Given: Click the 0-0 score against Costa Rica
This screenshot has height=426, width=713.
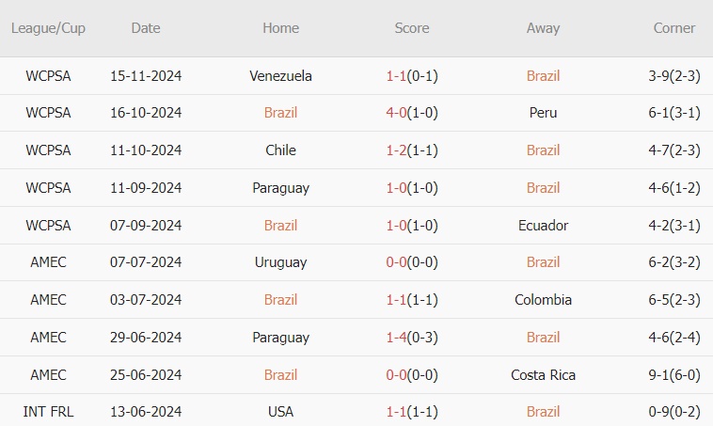Looking at the screenshot, I should click(412, 375).
